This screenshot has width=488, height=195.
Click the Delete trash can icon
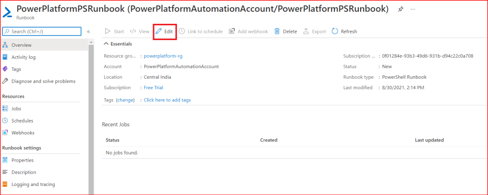[285, 31]
